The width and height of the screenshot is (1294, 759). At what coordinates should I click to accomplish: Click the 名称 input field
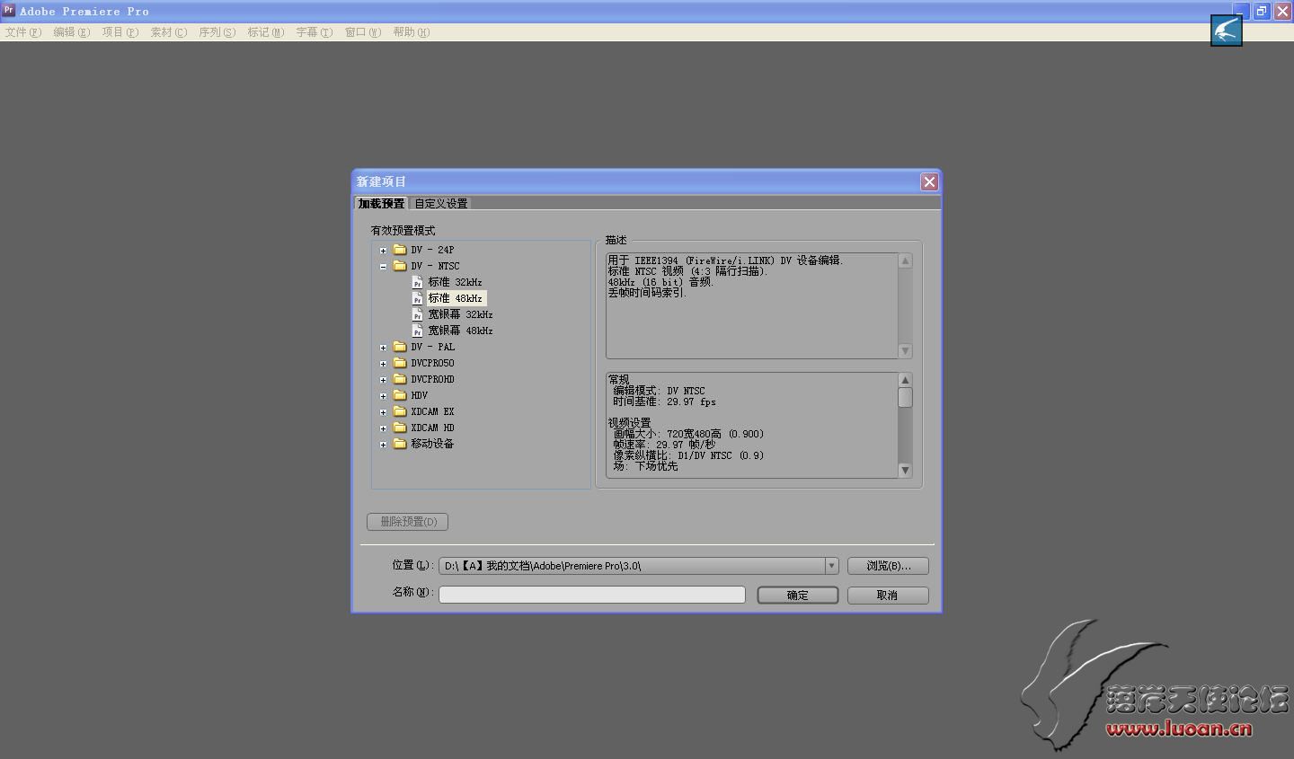pyautogui.click(x=592, y=595)
